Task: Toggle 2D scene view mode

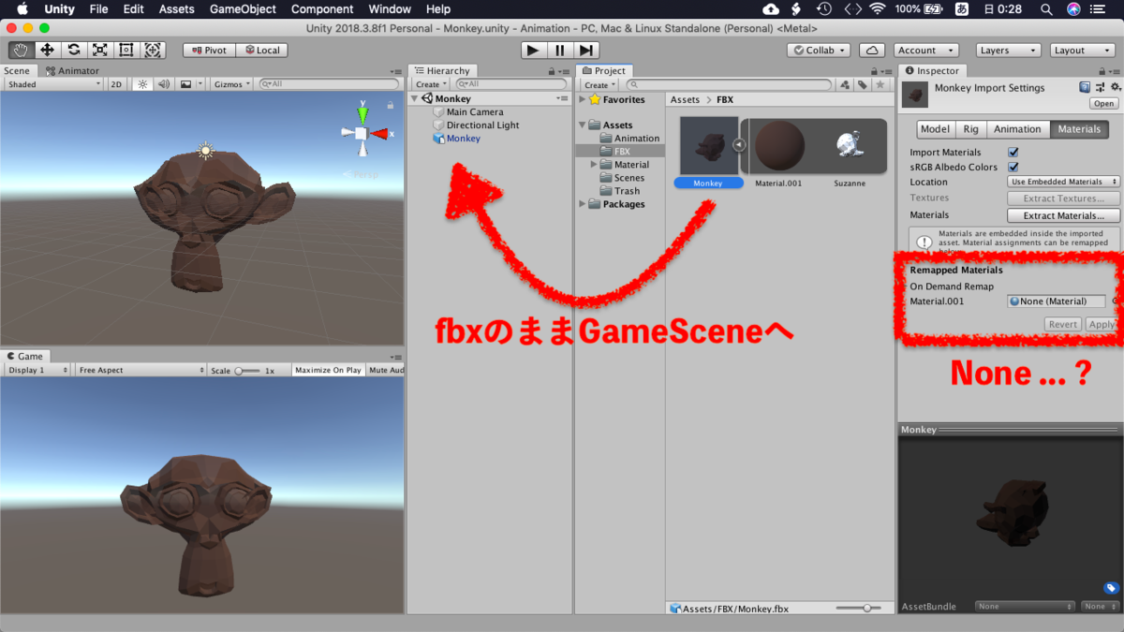Action: [x=116, y=84]
